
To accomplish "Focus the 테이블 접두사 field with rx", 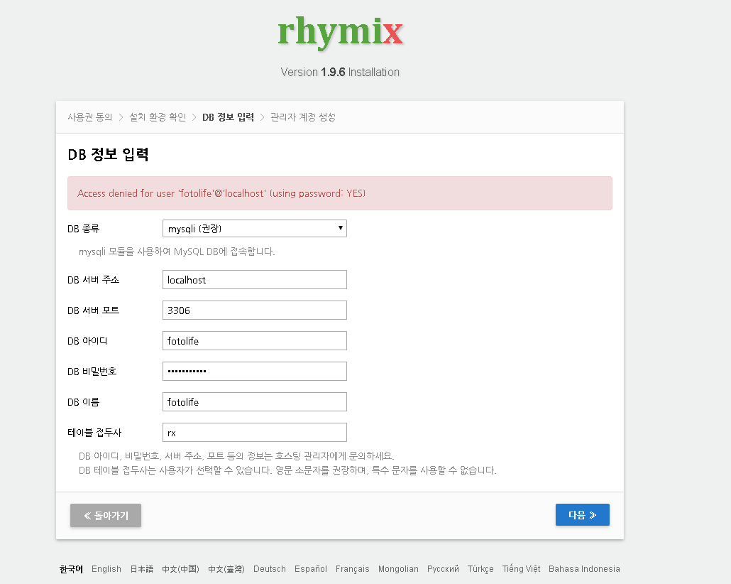I will [x=255, y=432].
